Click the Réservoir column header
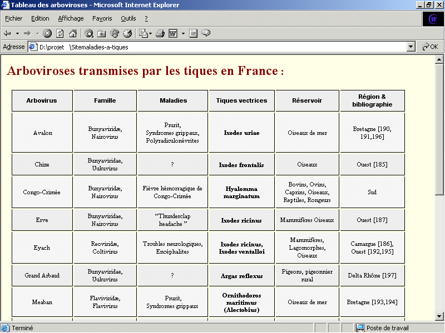 pyautogui.click(x=308, y=100)
